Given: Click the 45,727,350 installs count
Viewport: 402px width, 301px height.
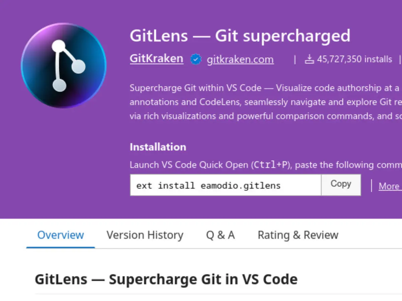Looking at the screenshot, I should click(x=355, y=59).
